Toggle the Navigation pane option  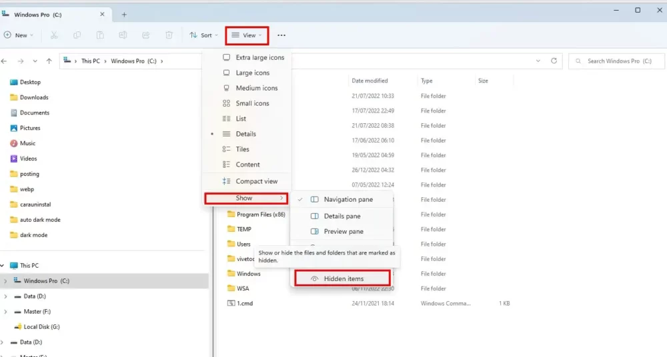(348, 199)
